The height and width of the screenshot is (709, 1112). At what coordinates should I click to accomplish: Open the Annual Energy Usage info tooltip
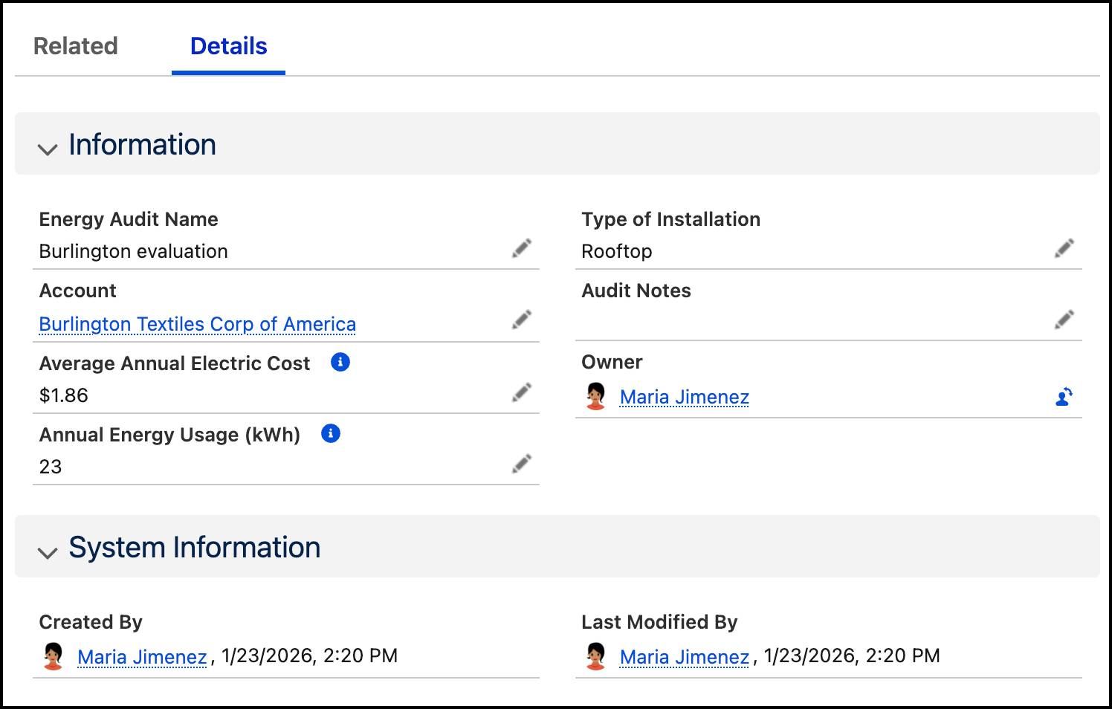(331, 433)
